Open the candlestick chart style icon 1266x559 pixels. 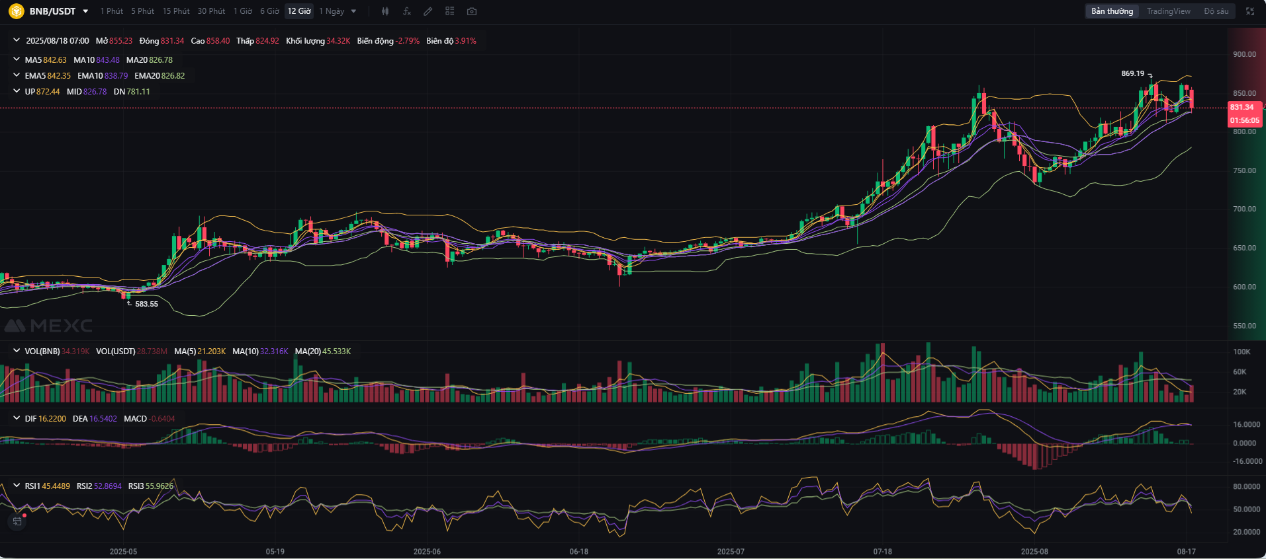coord(385,11)
